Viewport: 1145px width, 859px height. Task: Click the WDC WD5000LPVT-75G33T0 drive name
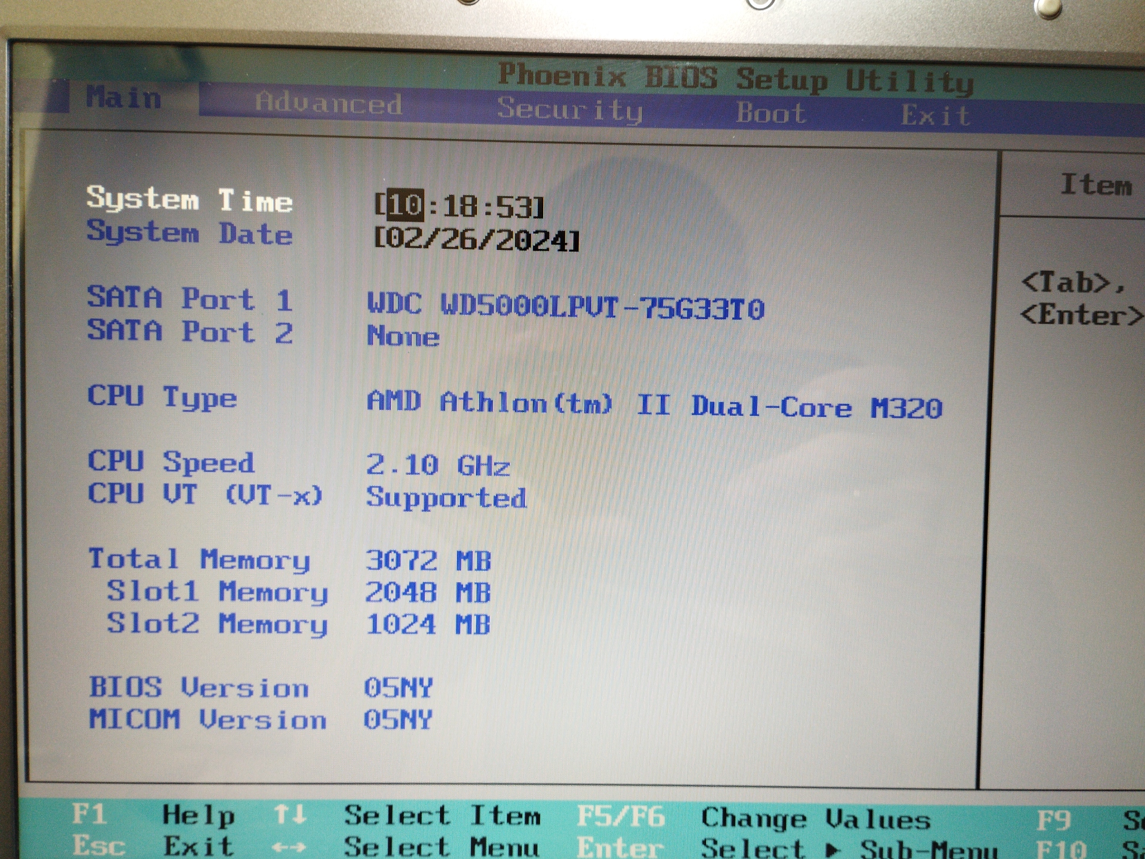(x=565, y=308)
